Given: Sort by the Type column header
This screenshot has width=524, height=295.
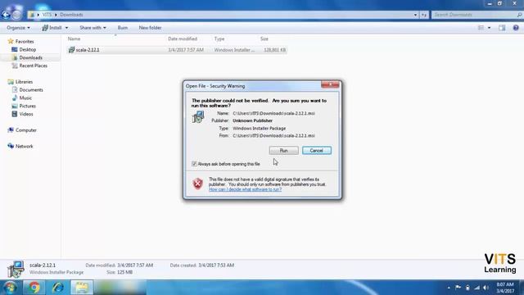Looking at the screenshot, I should pos(219,39).
